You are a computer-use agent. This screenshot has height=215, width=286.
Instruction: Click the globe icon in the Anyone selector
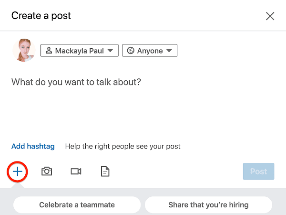131,51
